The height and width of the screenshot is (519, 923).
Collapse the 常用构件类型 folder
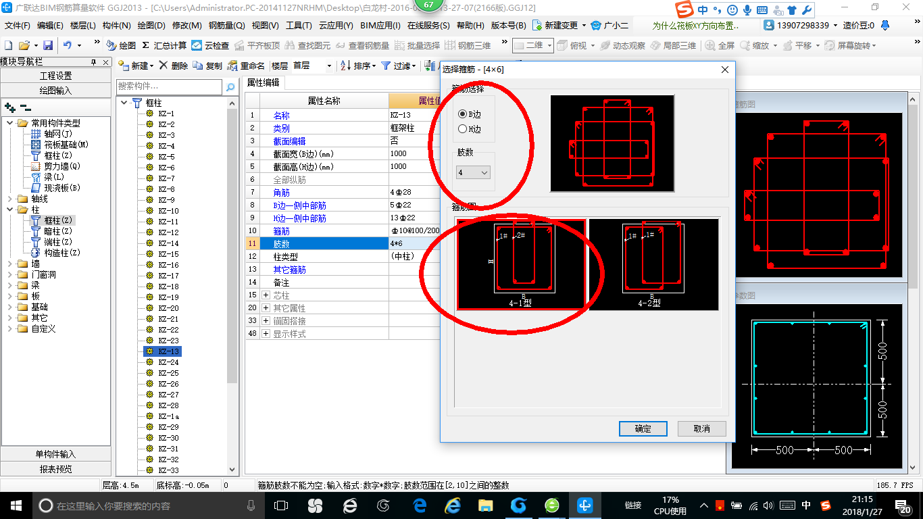(x=10, y=123)
